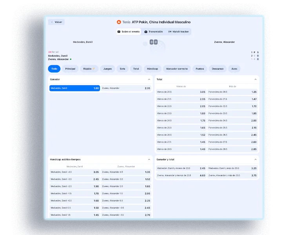Select Zverev, Alexander y más de 23.5
Image resolution: width=308 pixels, height=235 pixels.
pyautogui.click(x=232, y=175)
